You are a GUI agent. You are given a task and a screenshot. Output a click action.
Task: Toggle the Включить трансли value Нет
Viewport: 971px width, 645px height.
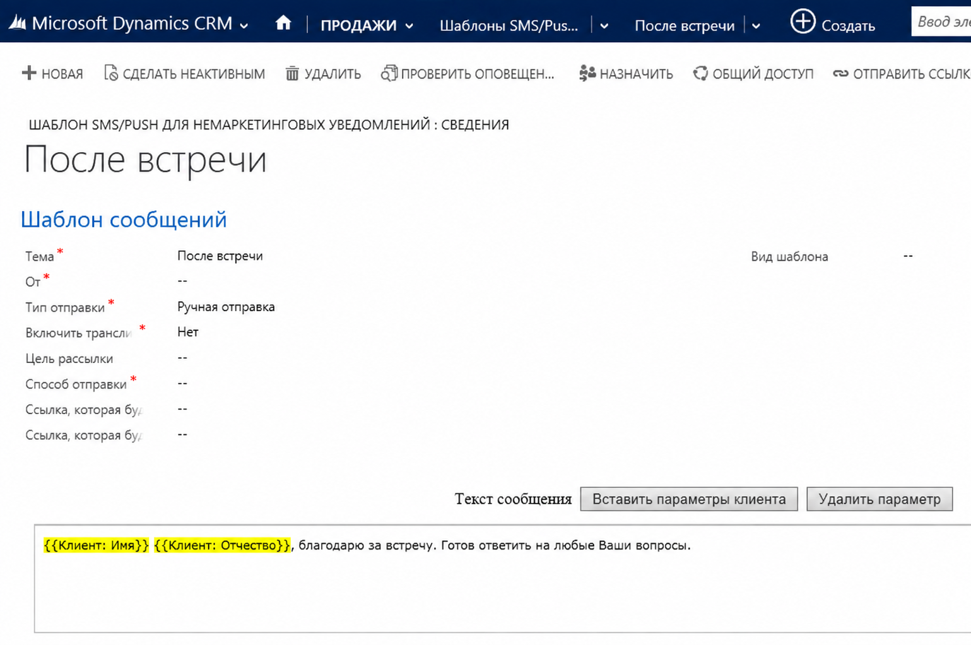[188, 332]
